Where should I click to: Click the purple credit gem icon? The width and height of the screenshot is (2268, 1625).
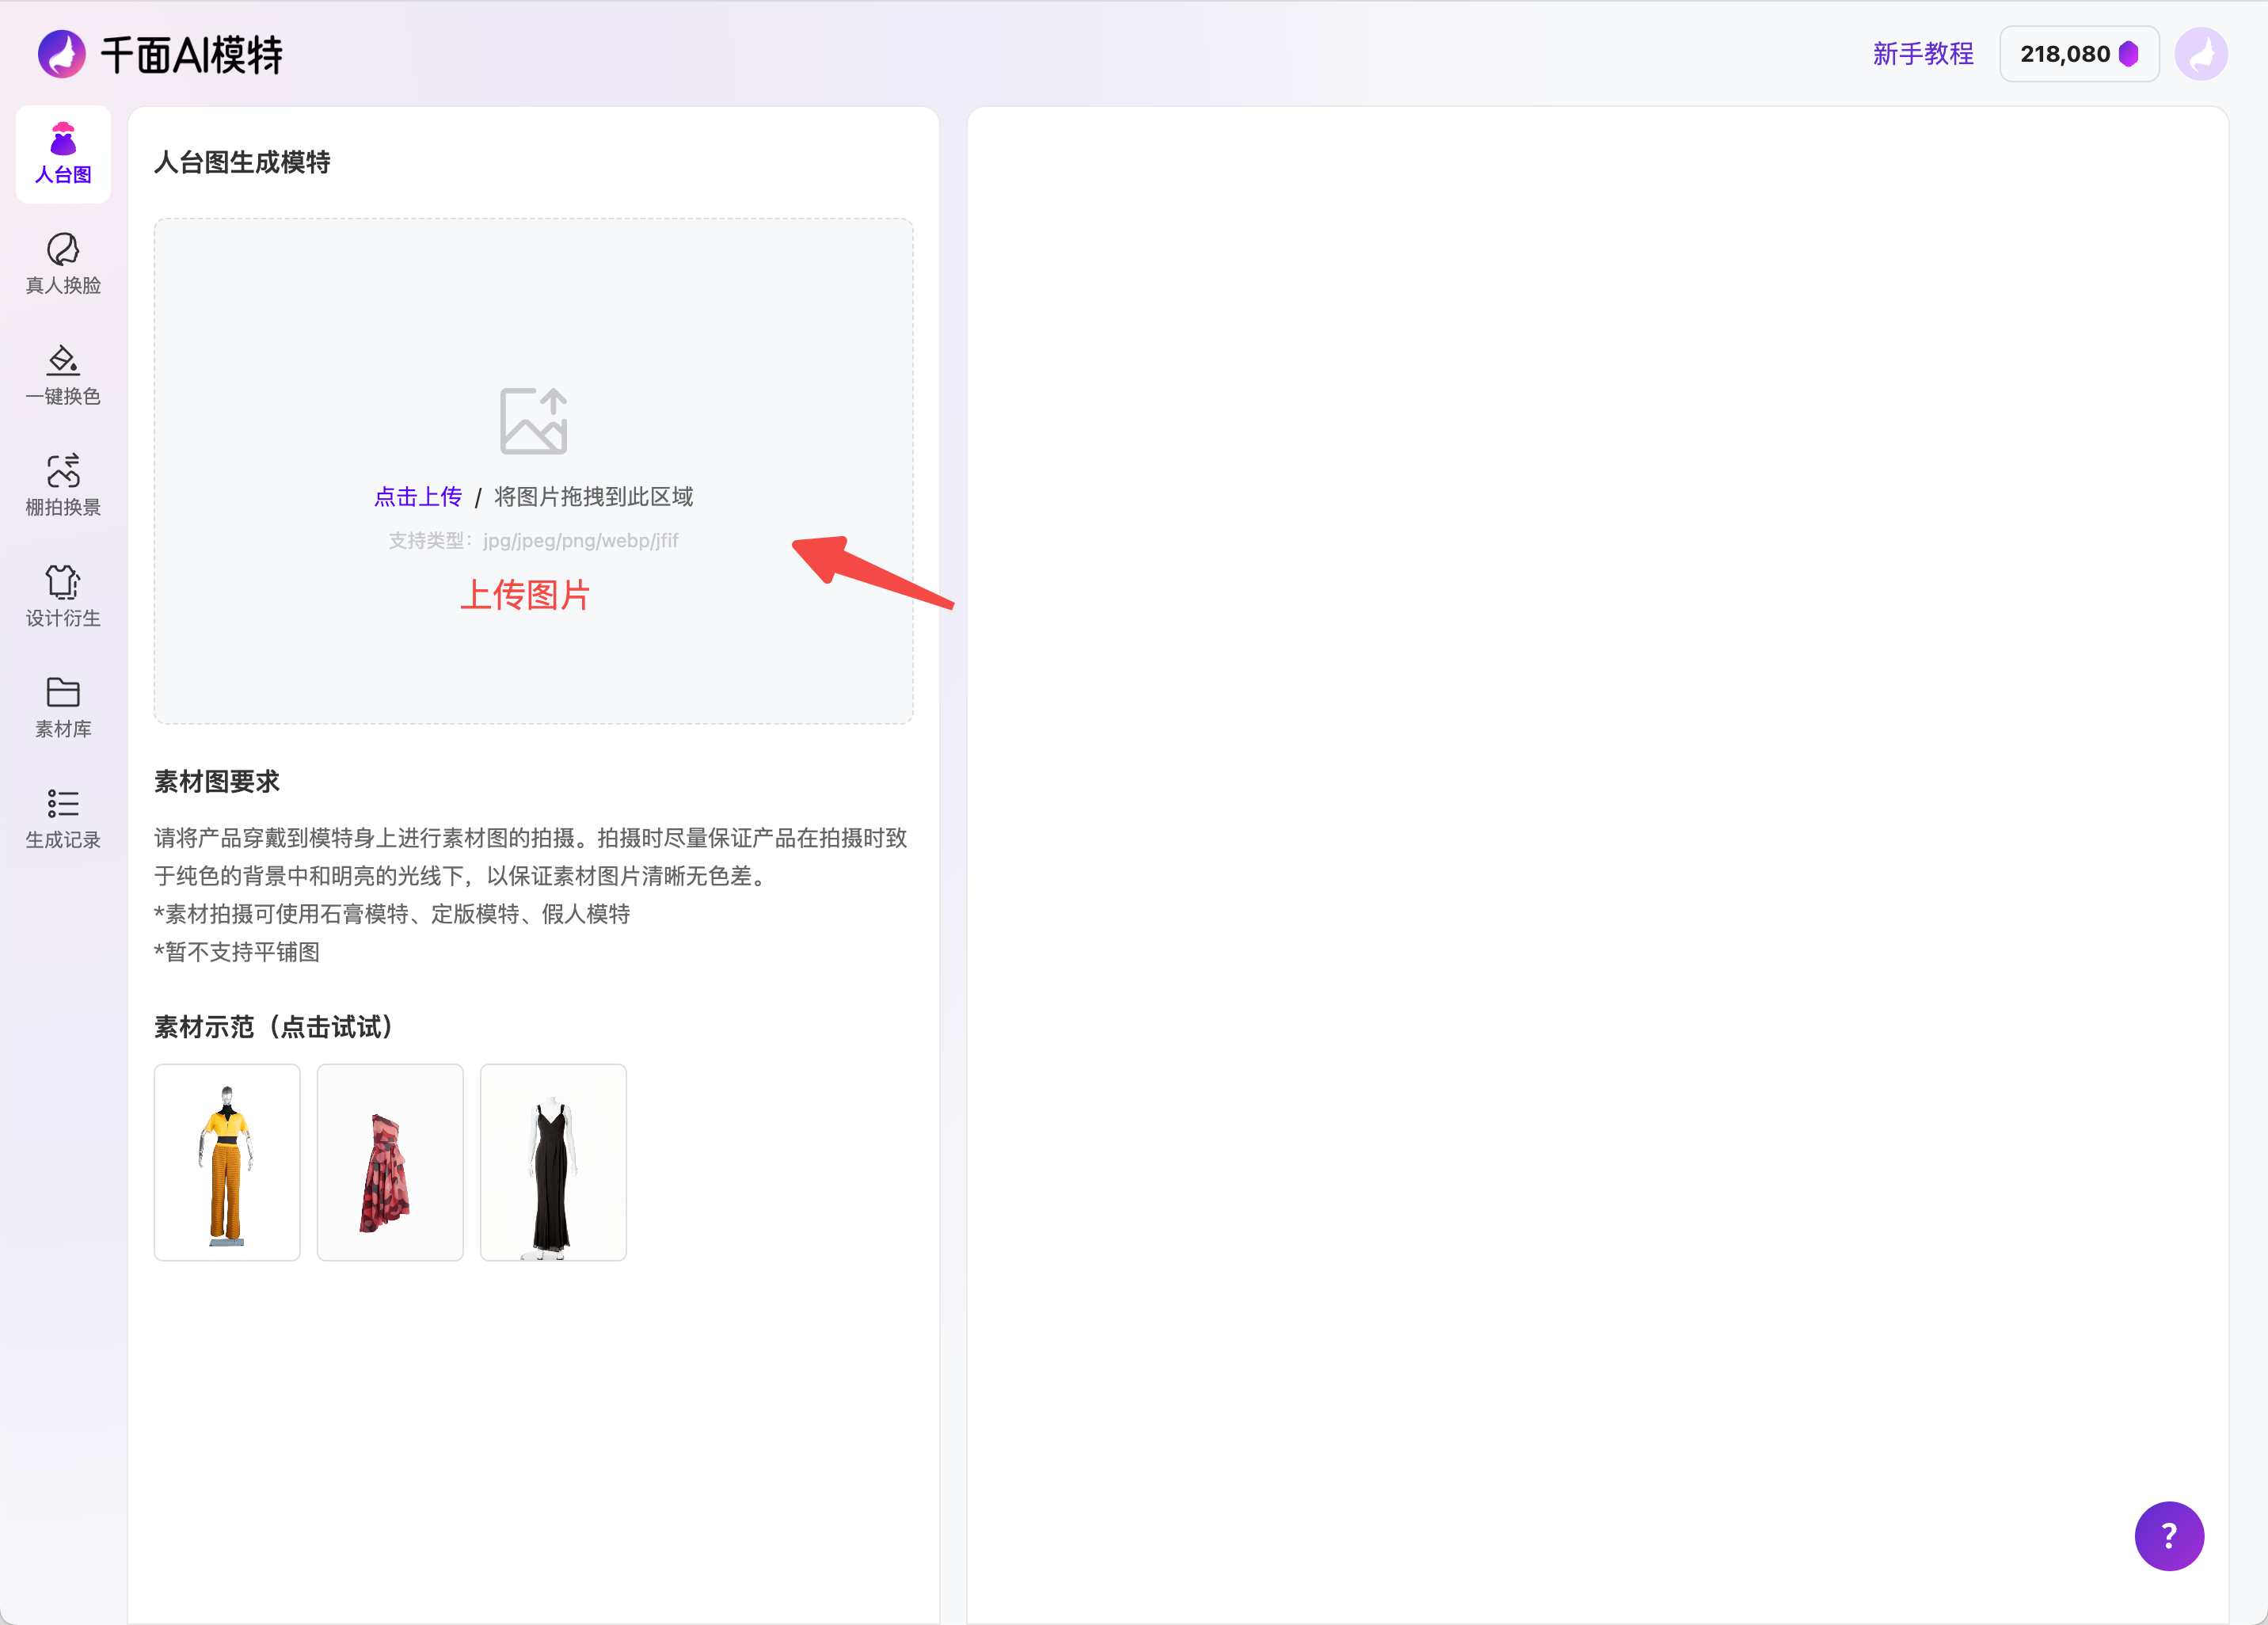pos(2129,54)
